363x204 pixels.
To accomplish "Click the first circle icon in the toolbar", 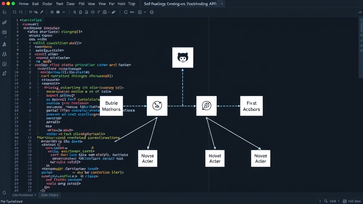I will (15, 12).
